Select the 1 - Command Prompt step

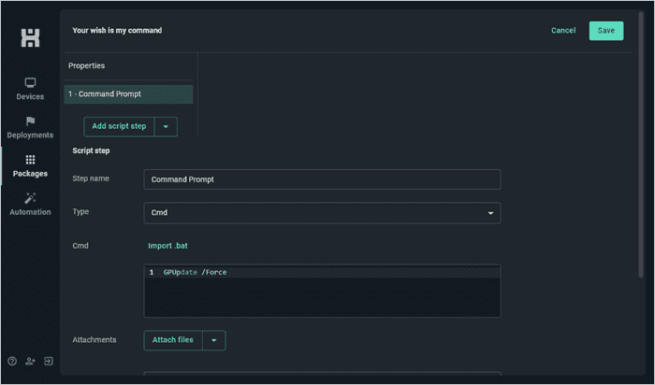(128, 94)
